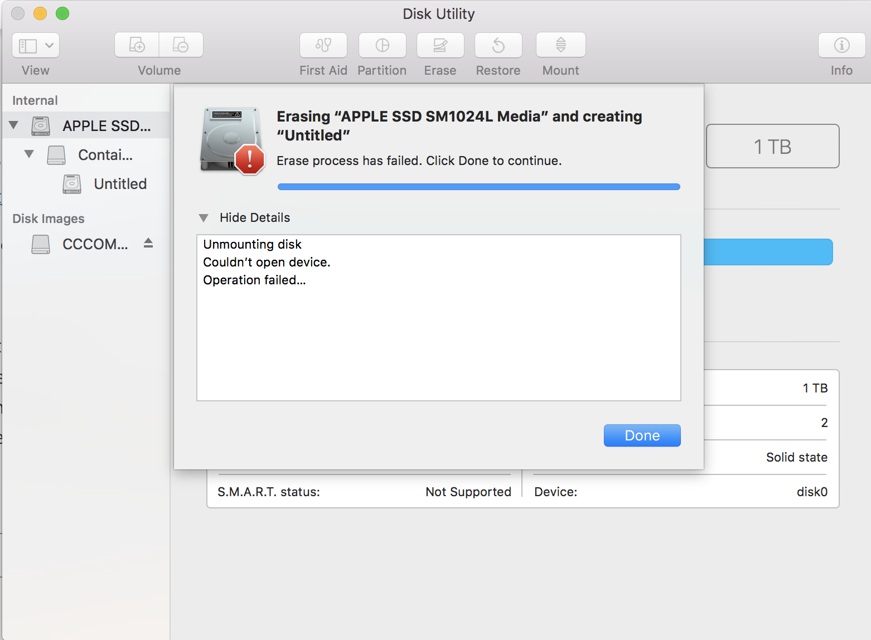Click the Restore toolbar icon
The height and width of the screenshot is (640, 871).
click(499, 45)
